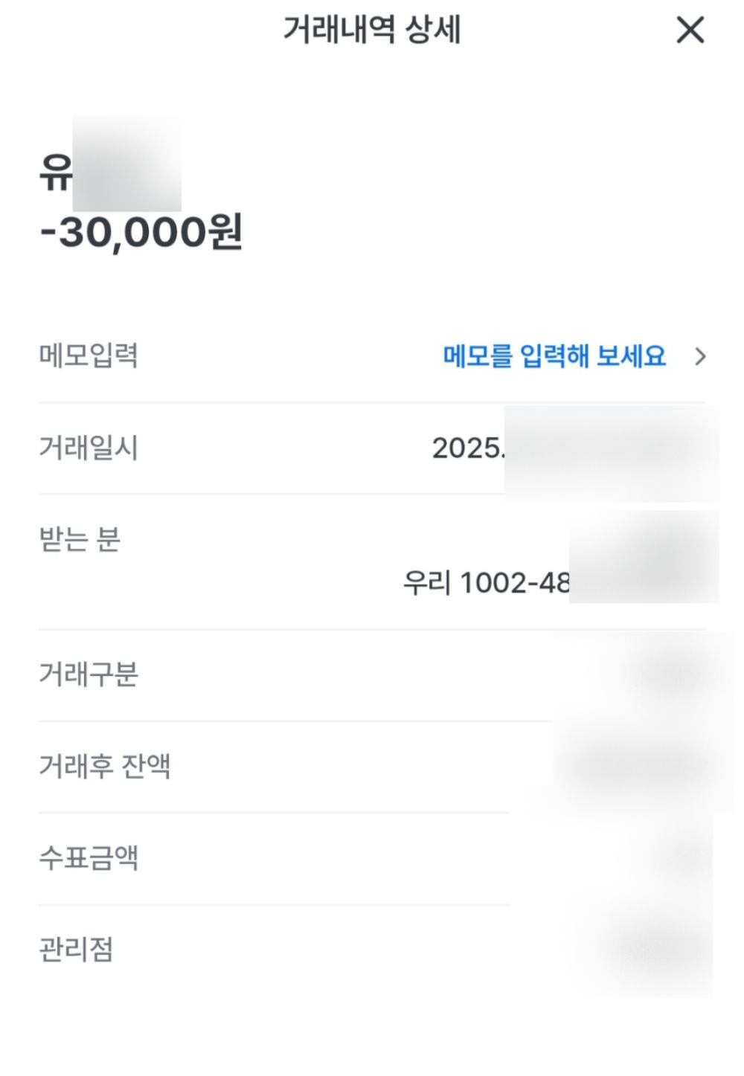Screen dimensions: 744x1076
Task: Select the 2025 transaction date value
Action: [574, 449]
